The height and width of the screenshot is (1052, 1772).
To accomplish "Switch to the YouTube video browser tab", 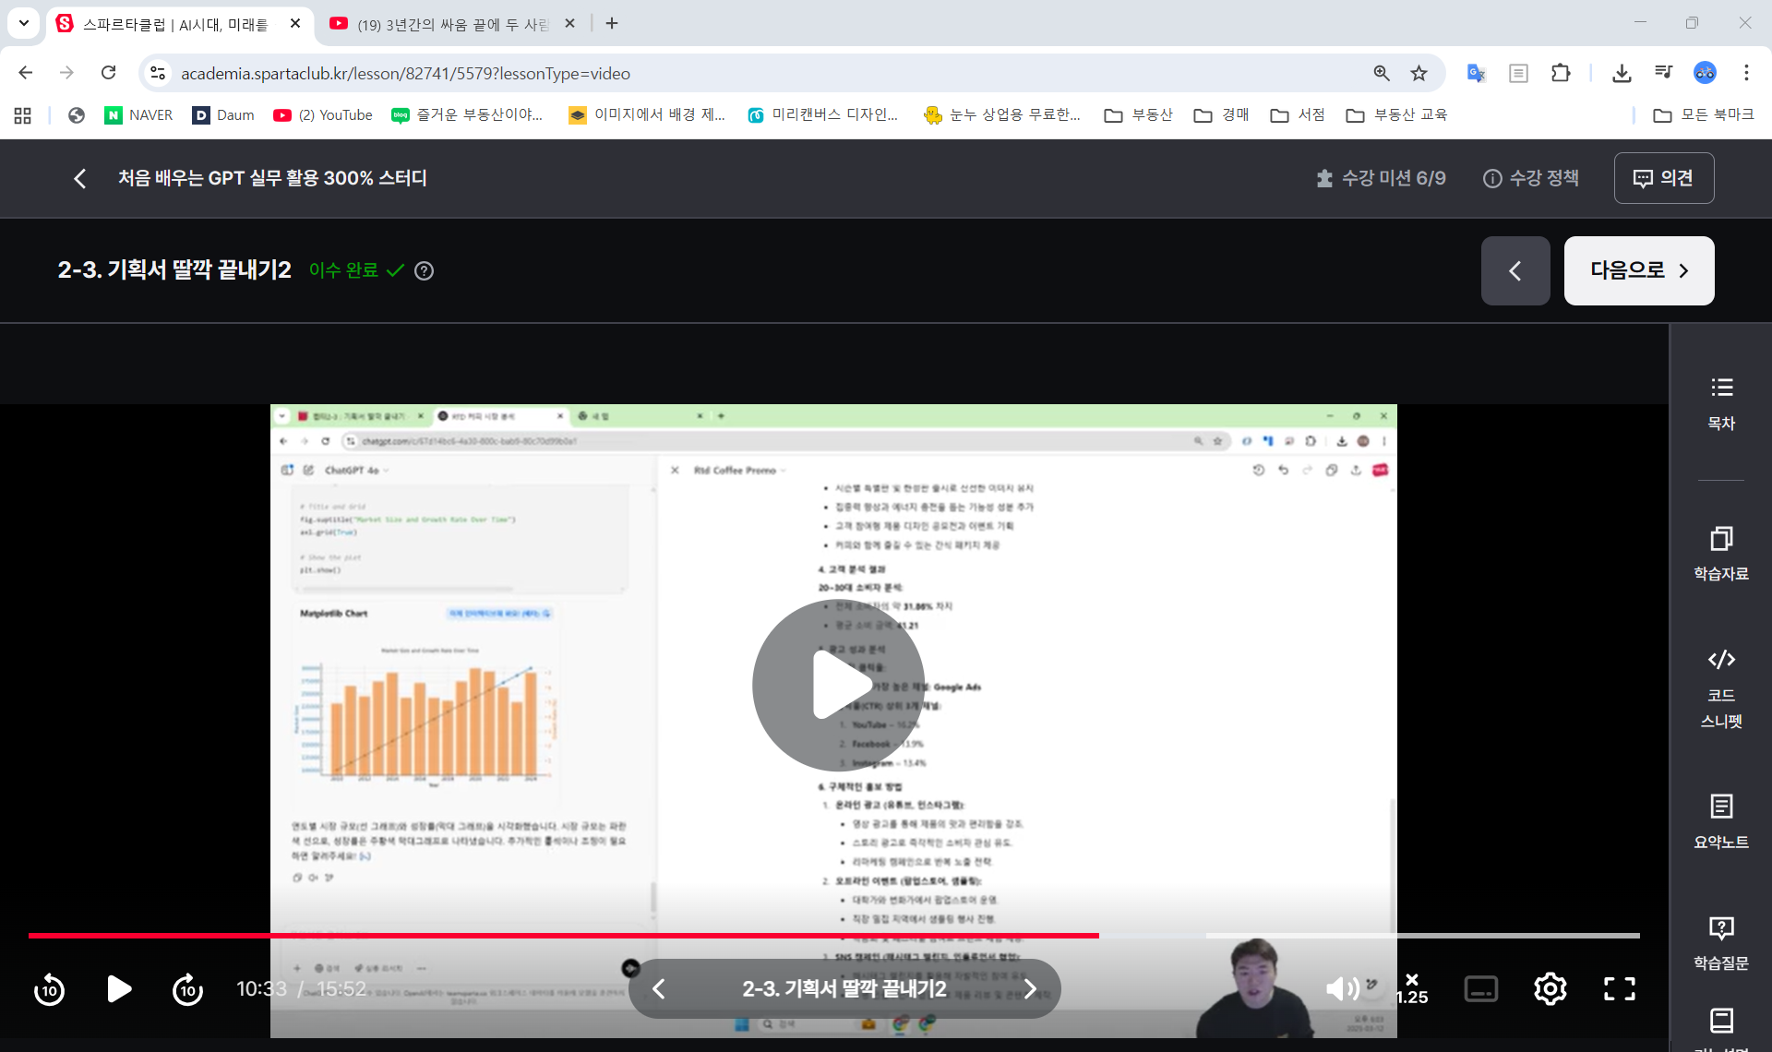I will point(452,24).
